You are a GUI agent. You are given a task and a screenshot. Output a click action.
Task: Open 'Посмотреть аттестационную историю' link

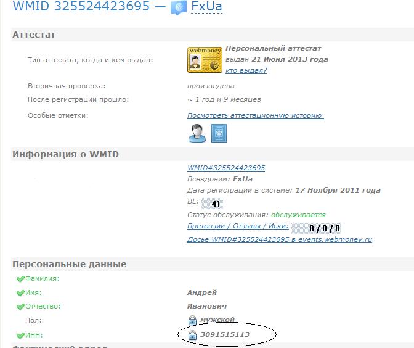pos(255,115)
